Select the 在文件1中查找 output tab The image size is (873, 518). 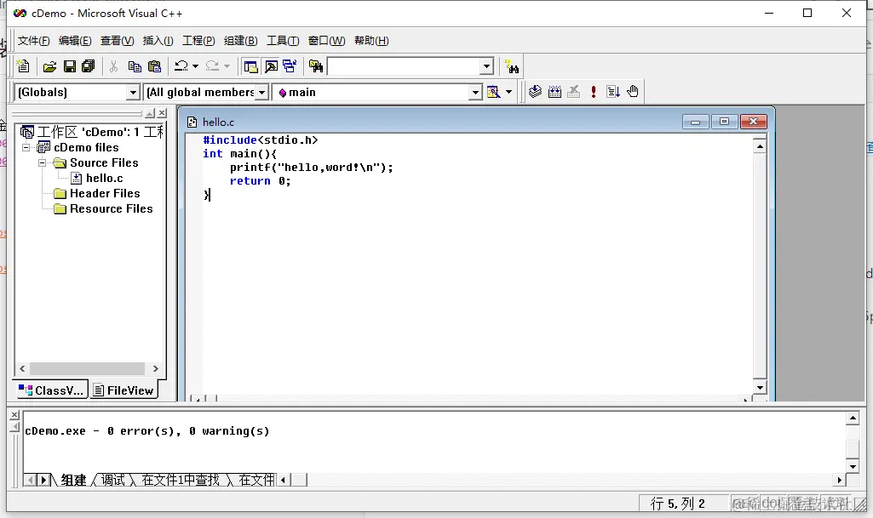(x=181, y=480)
